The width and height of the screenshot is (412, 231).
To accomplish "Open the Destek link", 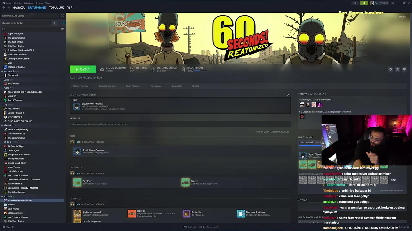I will tap(196, 86).
